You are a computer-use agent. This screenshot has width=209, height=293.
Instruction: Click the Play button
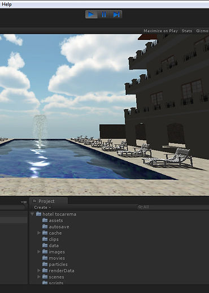click(x=92, y=15)
